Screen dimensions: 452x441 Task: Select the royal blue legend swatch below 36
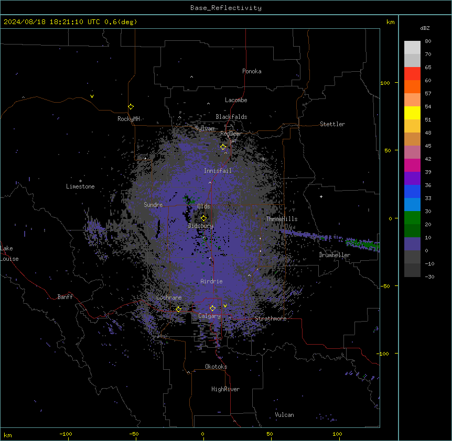pos(412,191)
